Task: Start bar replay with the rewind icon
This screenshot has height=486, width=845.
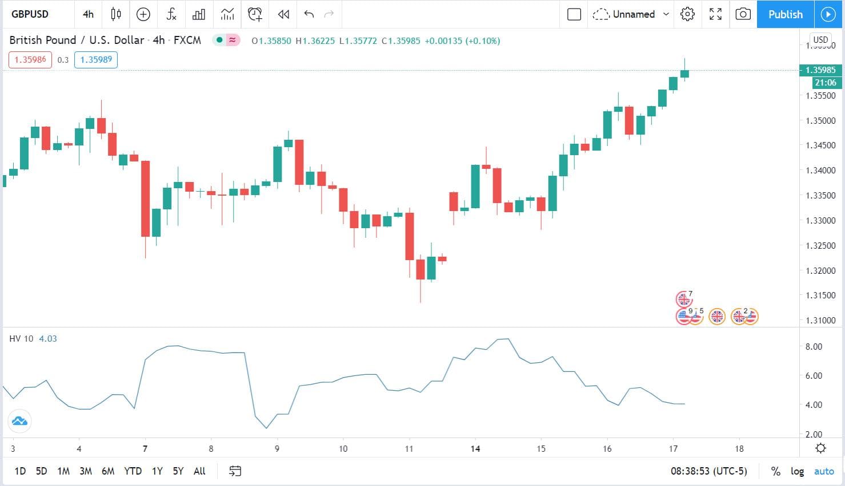Action: 283,14
